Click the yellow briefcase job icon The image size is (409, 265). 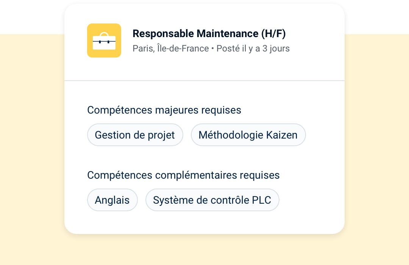(x=104, y=41)
